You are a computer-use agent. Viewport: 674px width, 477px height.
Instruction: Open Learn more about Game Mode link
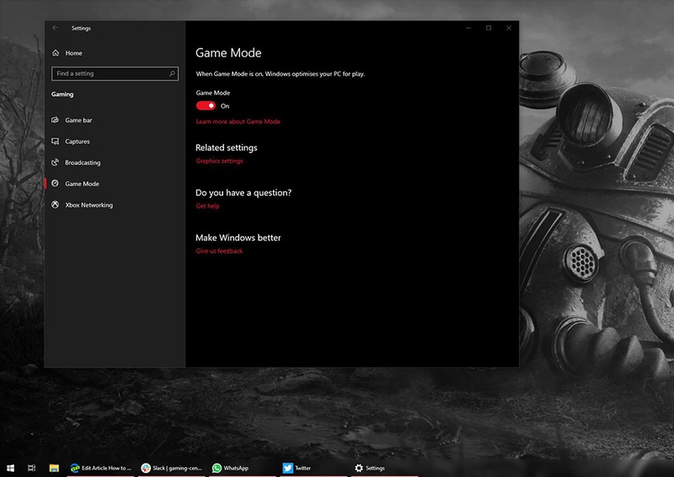click(x=238, y=121)
